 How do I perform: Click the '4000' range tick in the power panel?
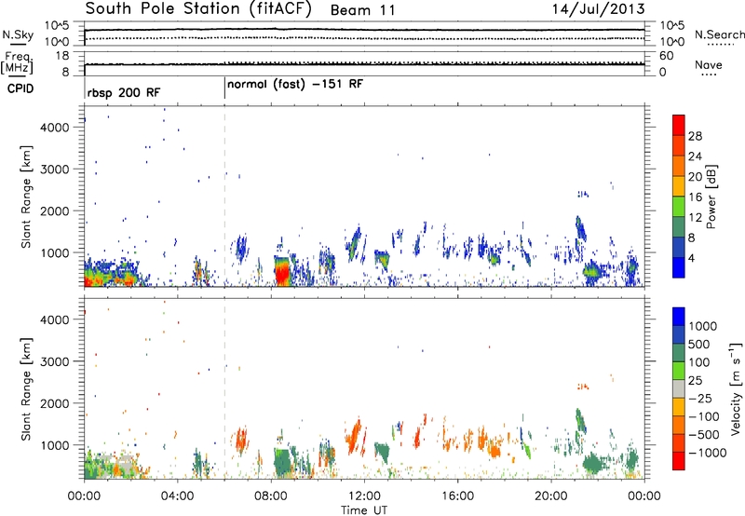[55, 128]
